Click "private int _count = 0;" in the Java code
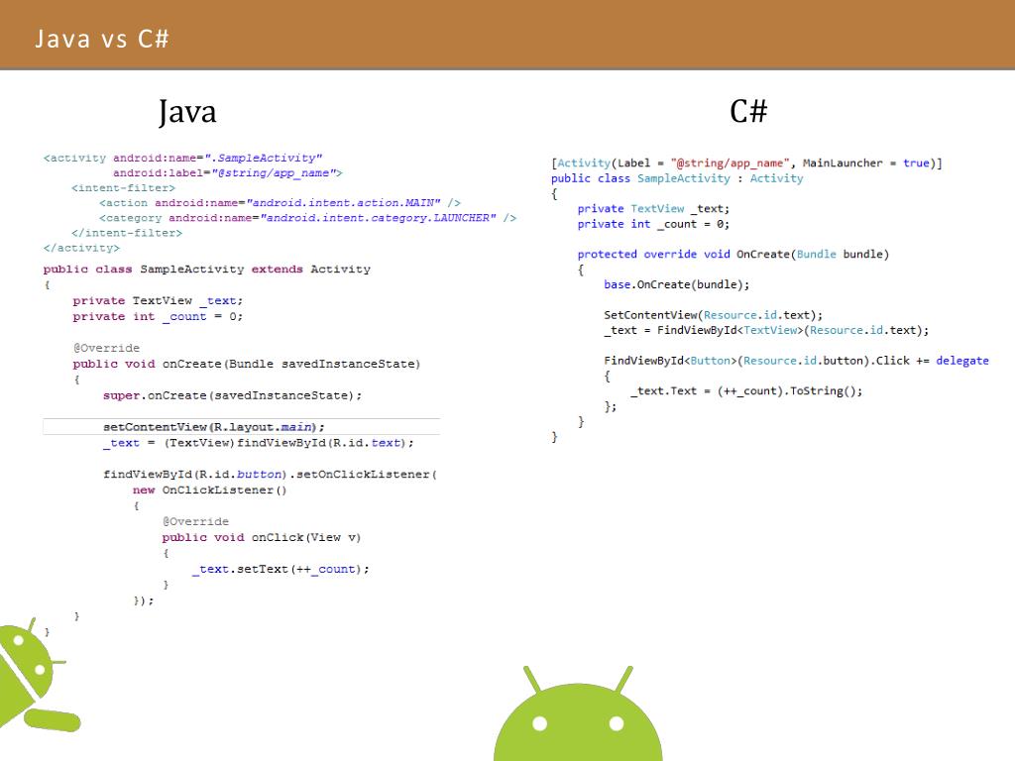This screenshot has height=761, width=1015. coord(158,316)
